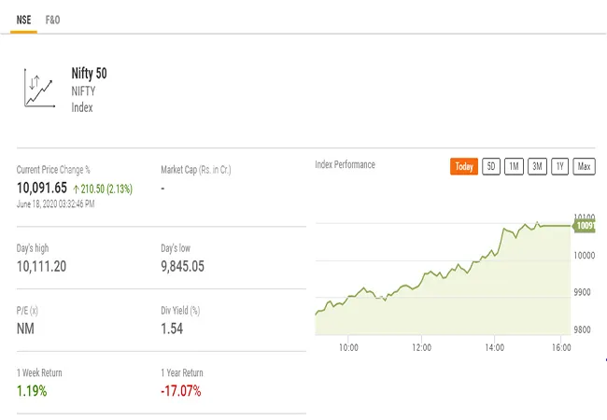This screenshot has height=420, width=607.
Task: Click the Market Cap (Rs. in Cr.) label
Action: click(x=196, y=170)
